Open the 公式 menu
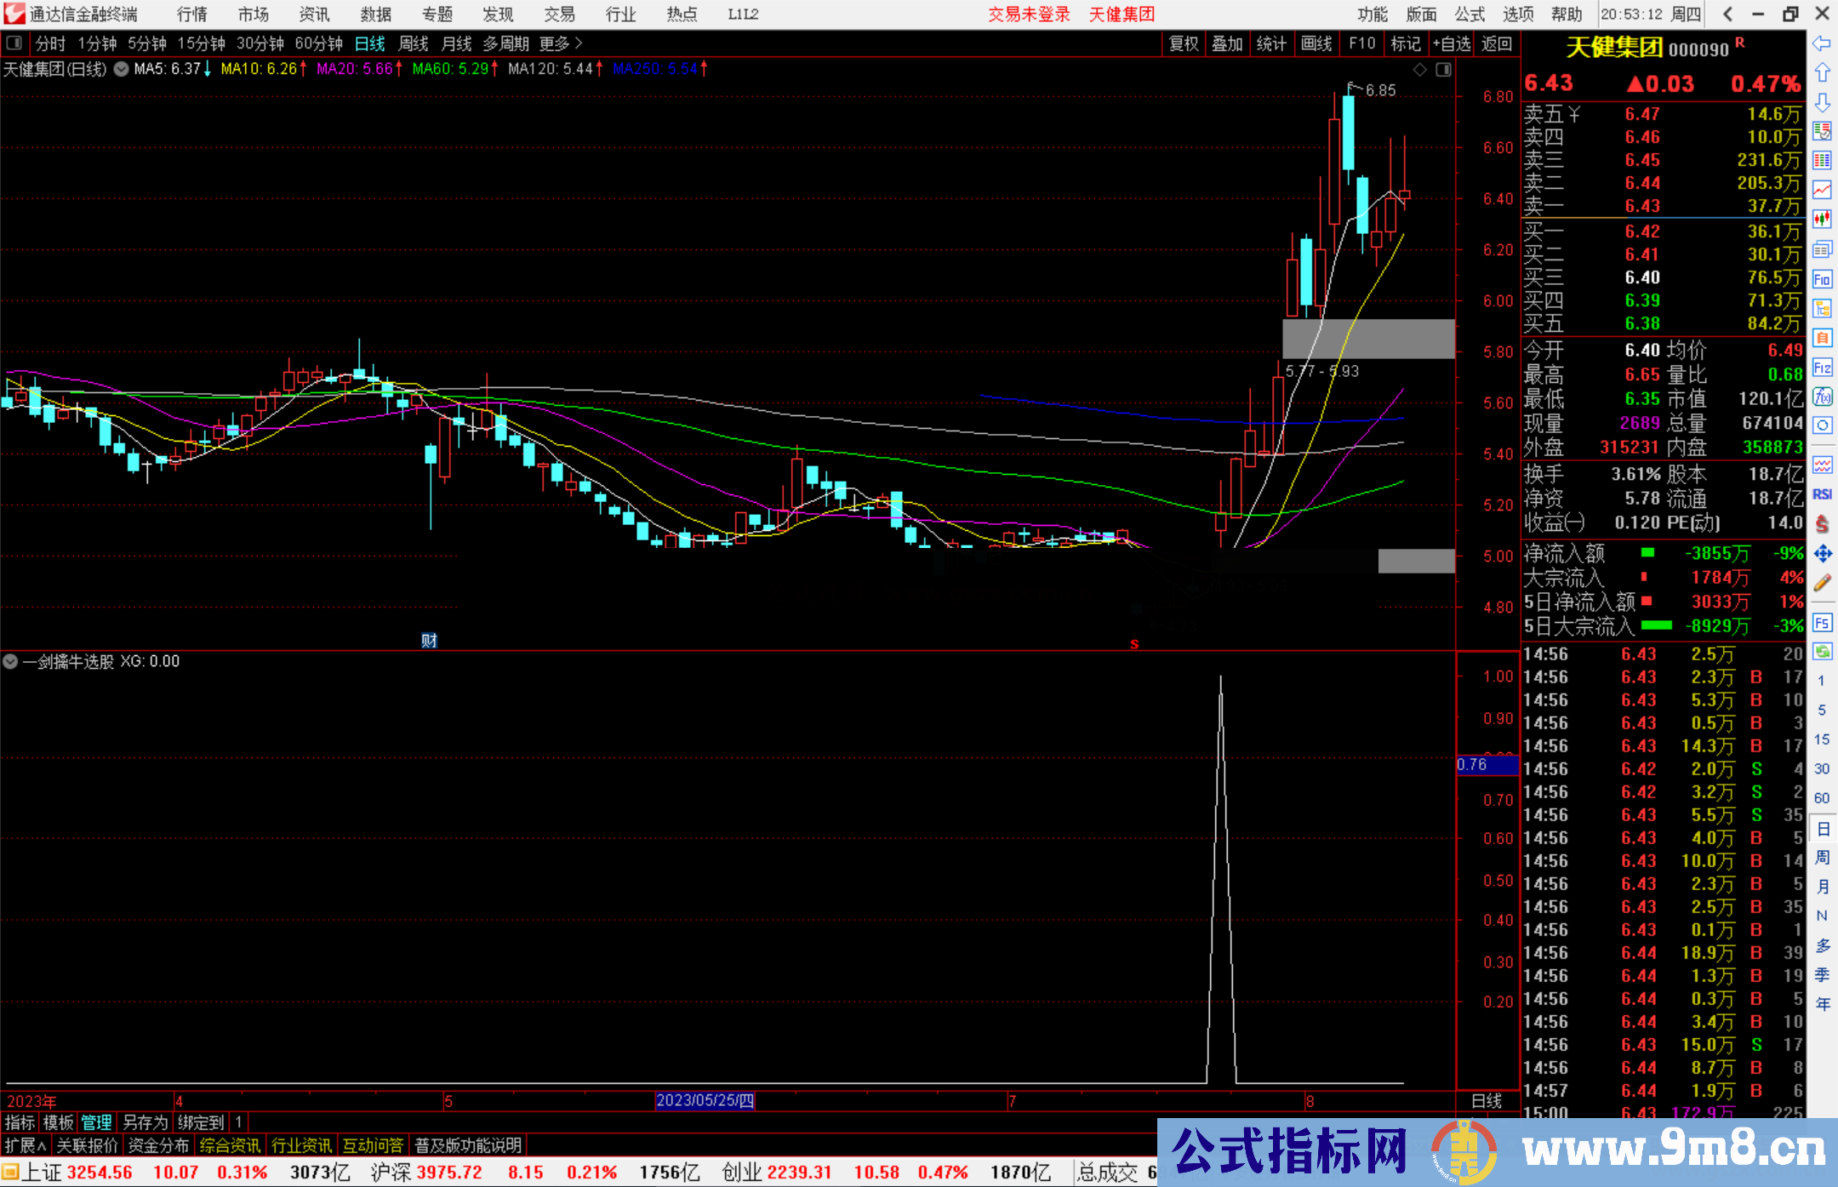This screenshot has height=1187, width=1838. tap(1470, 14)
